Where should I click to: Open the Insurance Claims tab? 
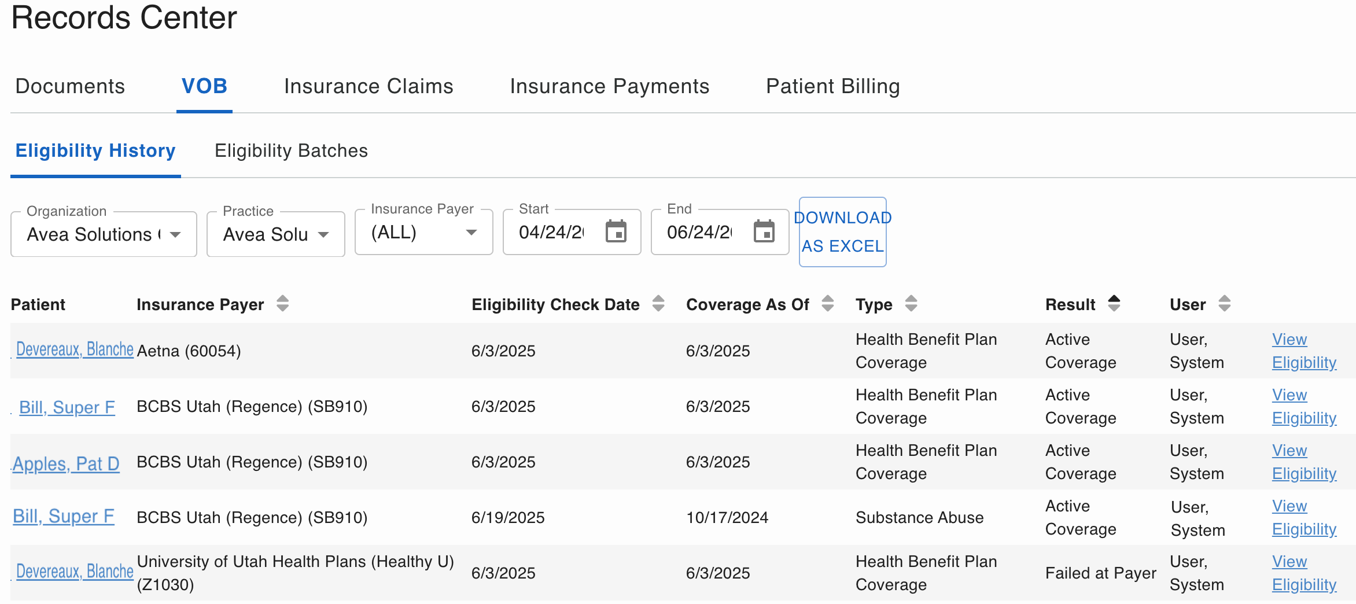pos(369,86)
